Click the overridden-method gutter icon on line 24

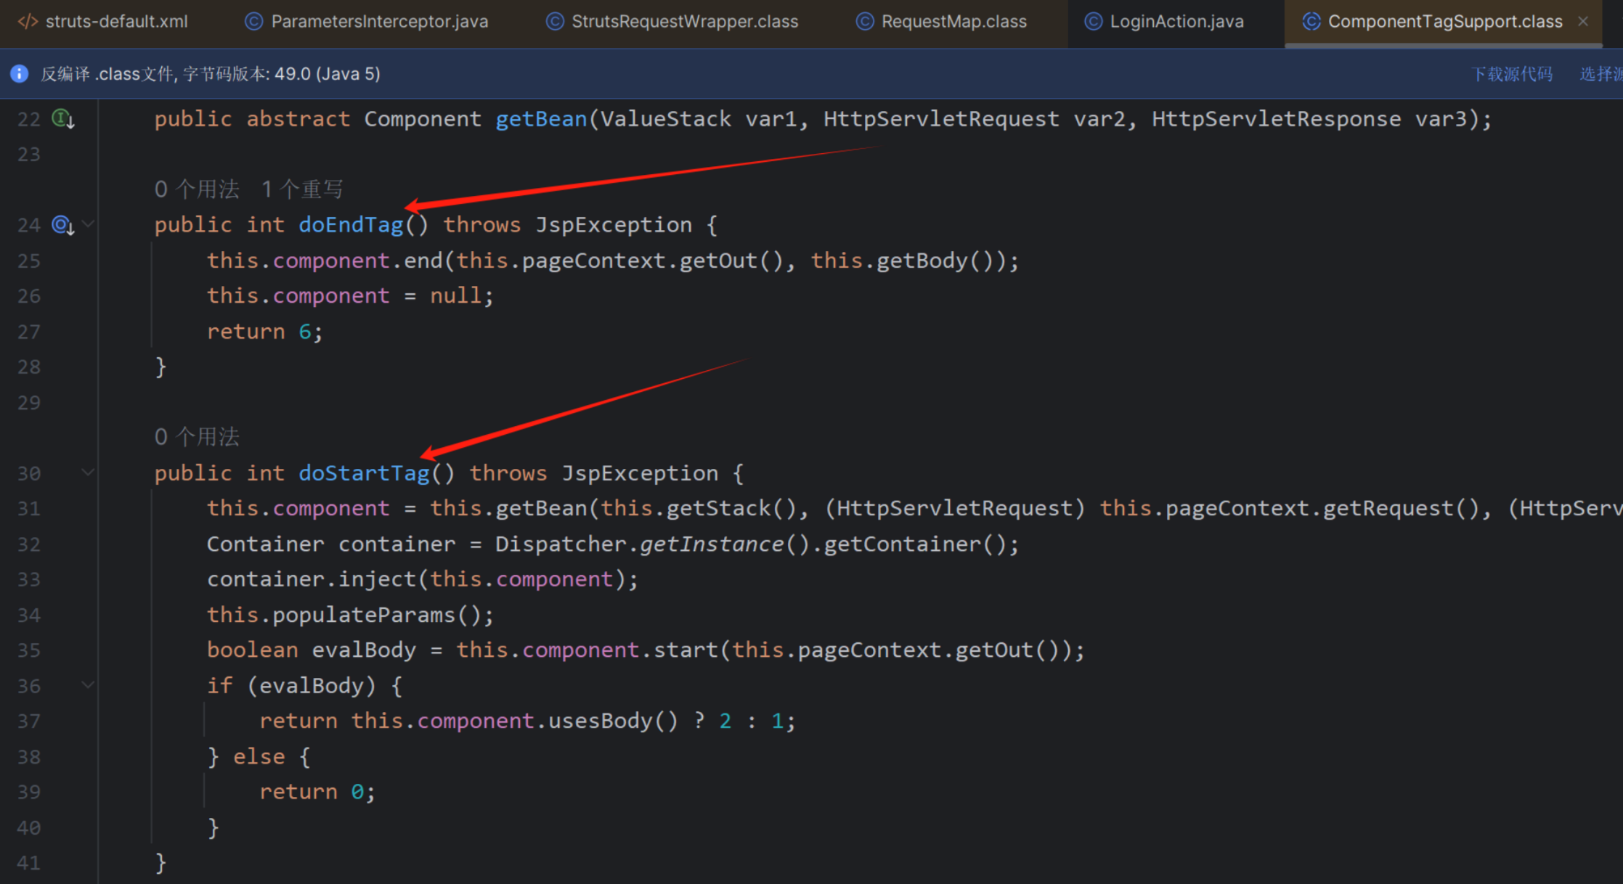point(62,225)
